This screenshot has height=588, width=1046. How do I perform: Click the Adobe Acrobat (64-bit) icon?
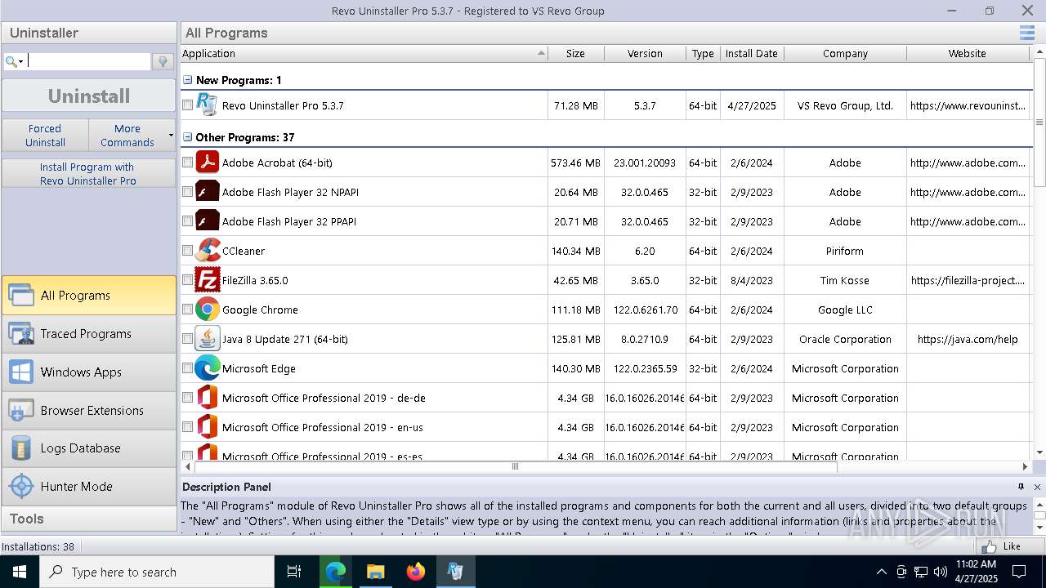[207, 162]
